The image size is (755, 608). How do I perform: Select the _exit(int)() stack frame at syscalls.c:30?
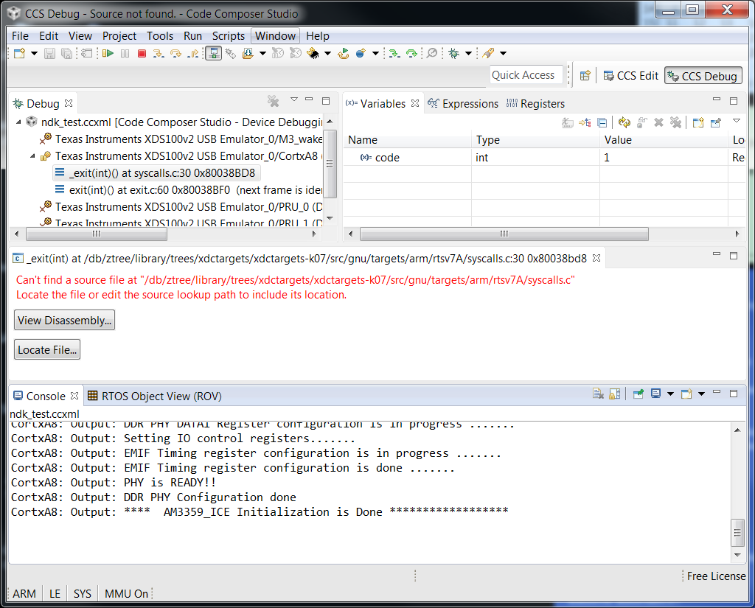[156, 173]
